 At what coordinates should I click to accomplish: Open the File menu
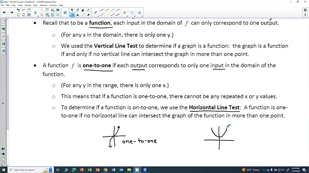(2, 5)
